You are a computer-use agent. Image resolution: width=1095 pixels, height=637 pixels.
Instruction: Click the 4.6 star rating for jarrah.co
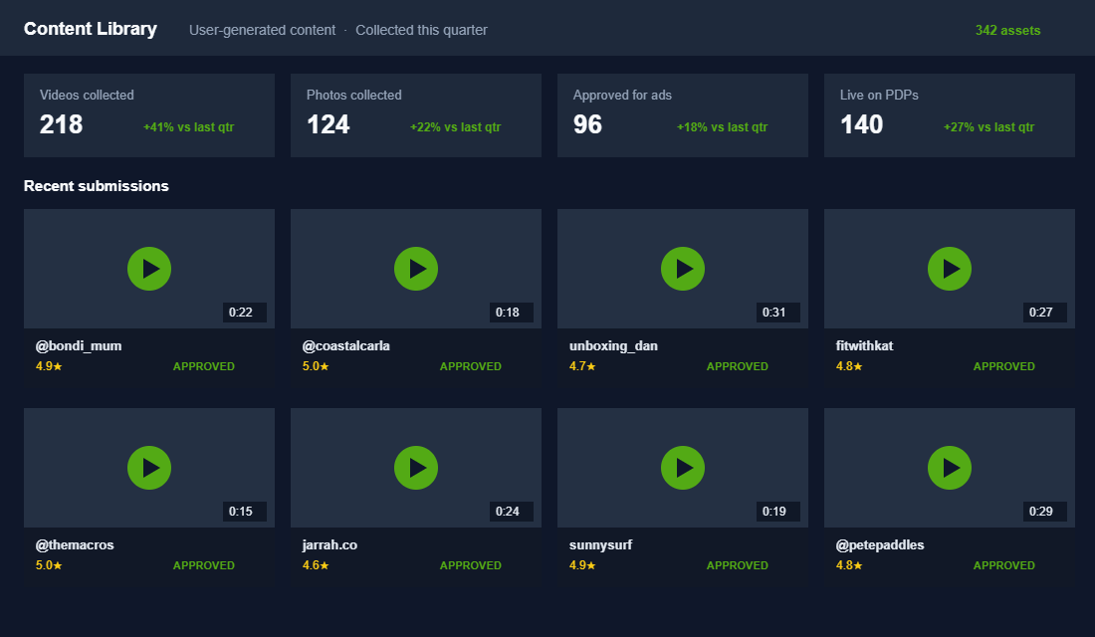[316, 565]
